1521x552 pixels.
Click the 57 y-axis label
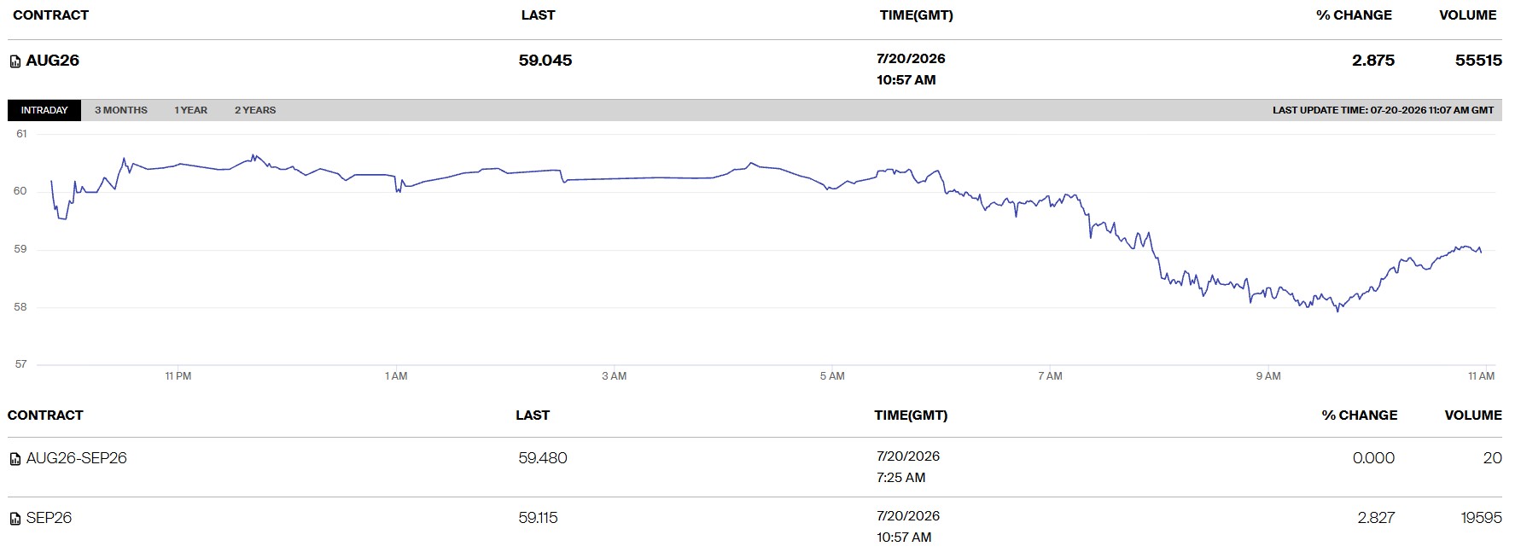20,364
